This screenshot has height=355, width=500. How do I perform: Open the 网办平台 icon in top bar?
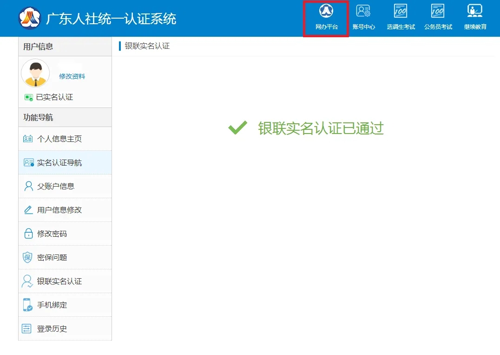326,11
